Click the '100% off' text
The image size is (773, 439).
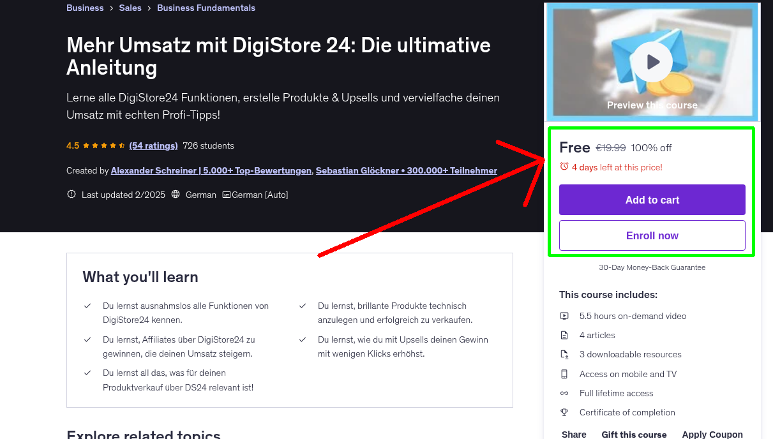[651, 148]
